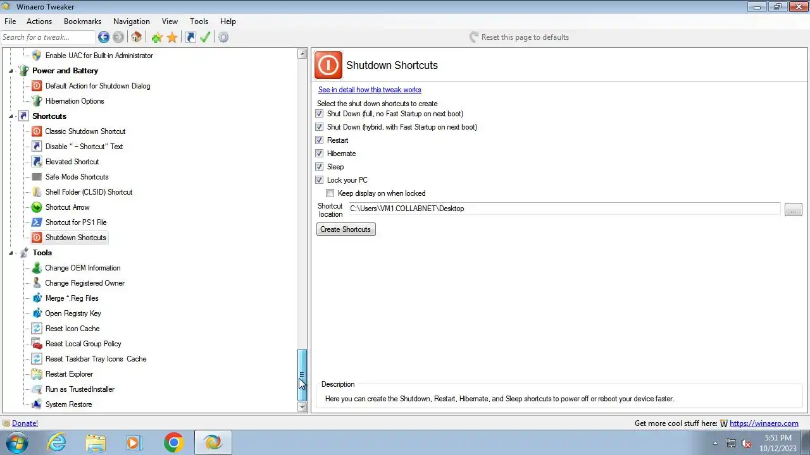Open the File menu
This screenshot has width=810, height=455.
click(10, 21)
